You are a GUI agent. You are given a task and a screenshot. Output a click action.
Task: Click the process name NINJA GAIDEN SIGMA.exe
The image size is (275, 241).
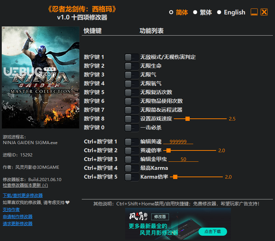point(30,143)
